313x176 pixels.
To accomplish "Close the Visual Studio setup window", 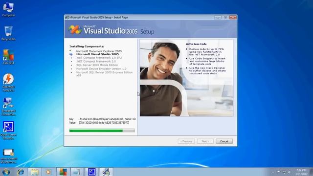I will pos(233,18).
